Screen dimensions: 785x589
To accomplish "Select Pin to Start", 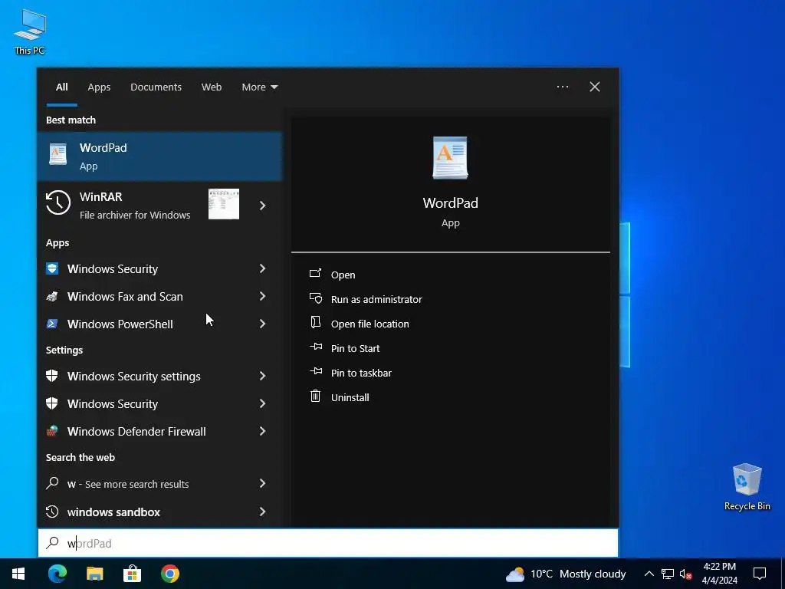I will 356,348.
